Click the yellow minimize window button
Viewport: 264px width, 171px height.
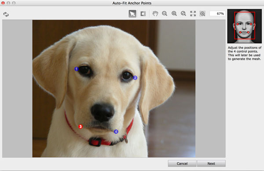coord(8,3)
